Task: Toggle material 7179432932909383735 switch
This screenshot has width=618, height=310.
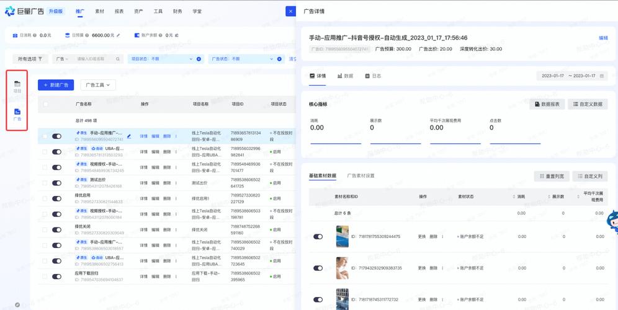Action: click(x=318, y=268)
